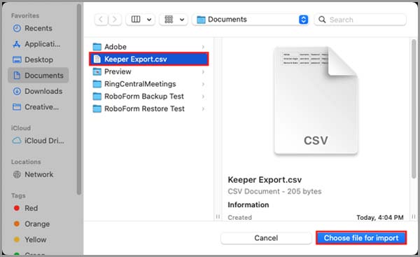Expand the RoboForm Restore Test chevron

click(x=203, y=109)
